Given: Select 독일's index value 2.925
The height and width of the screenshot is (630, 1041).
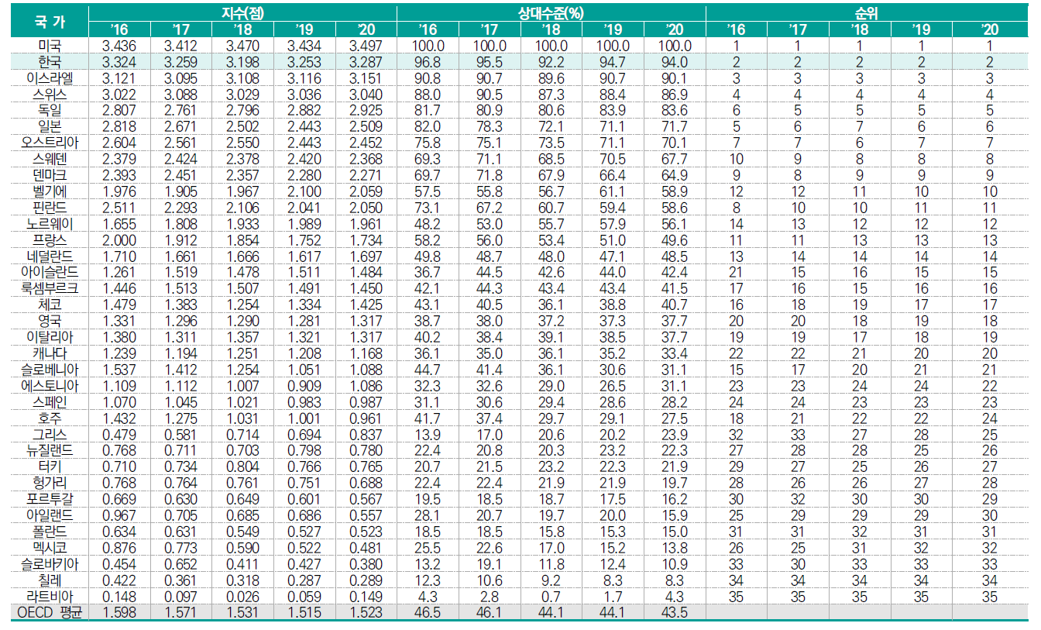Looking at the screenshot, I should pyautogui.click(x=366, y=110).
